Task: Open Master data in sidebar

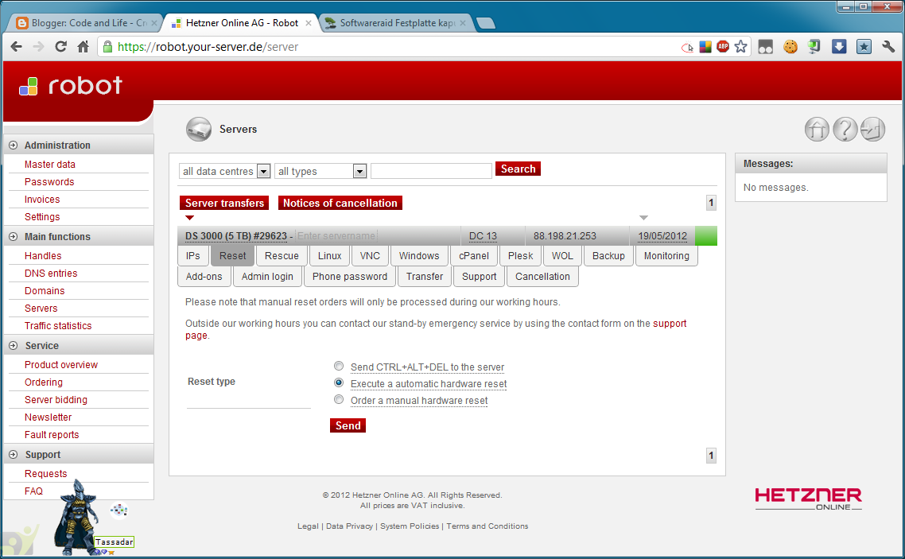Action: click(49, 165)
